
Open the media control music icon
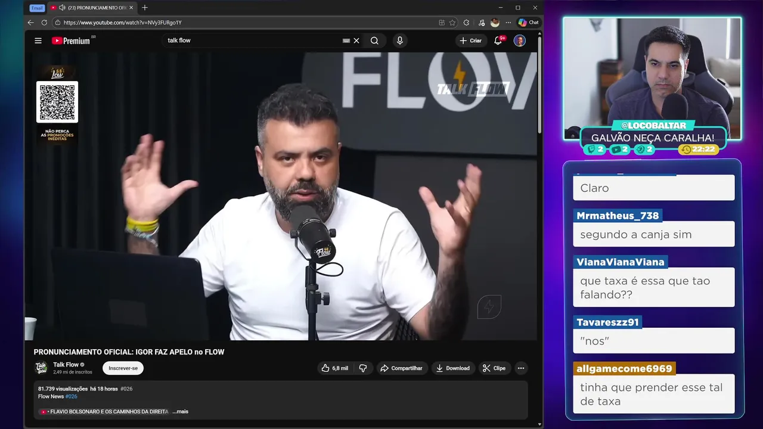(x=482, y=23)
